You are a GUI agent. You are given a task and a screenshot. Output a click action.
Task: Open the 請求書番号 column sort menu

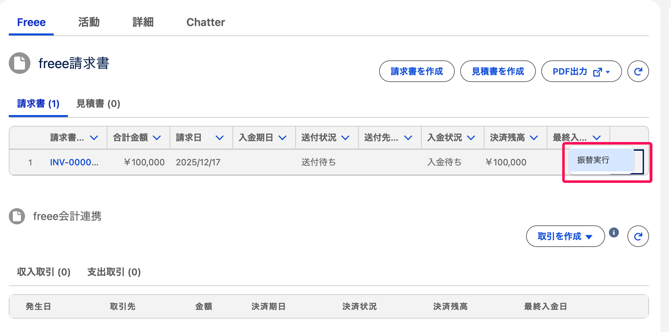94,138
